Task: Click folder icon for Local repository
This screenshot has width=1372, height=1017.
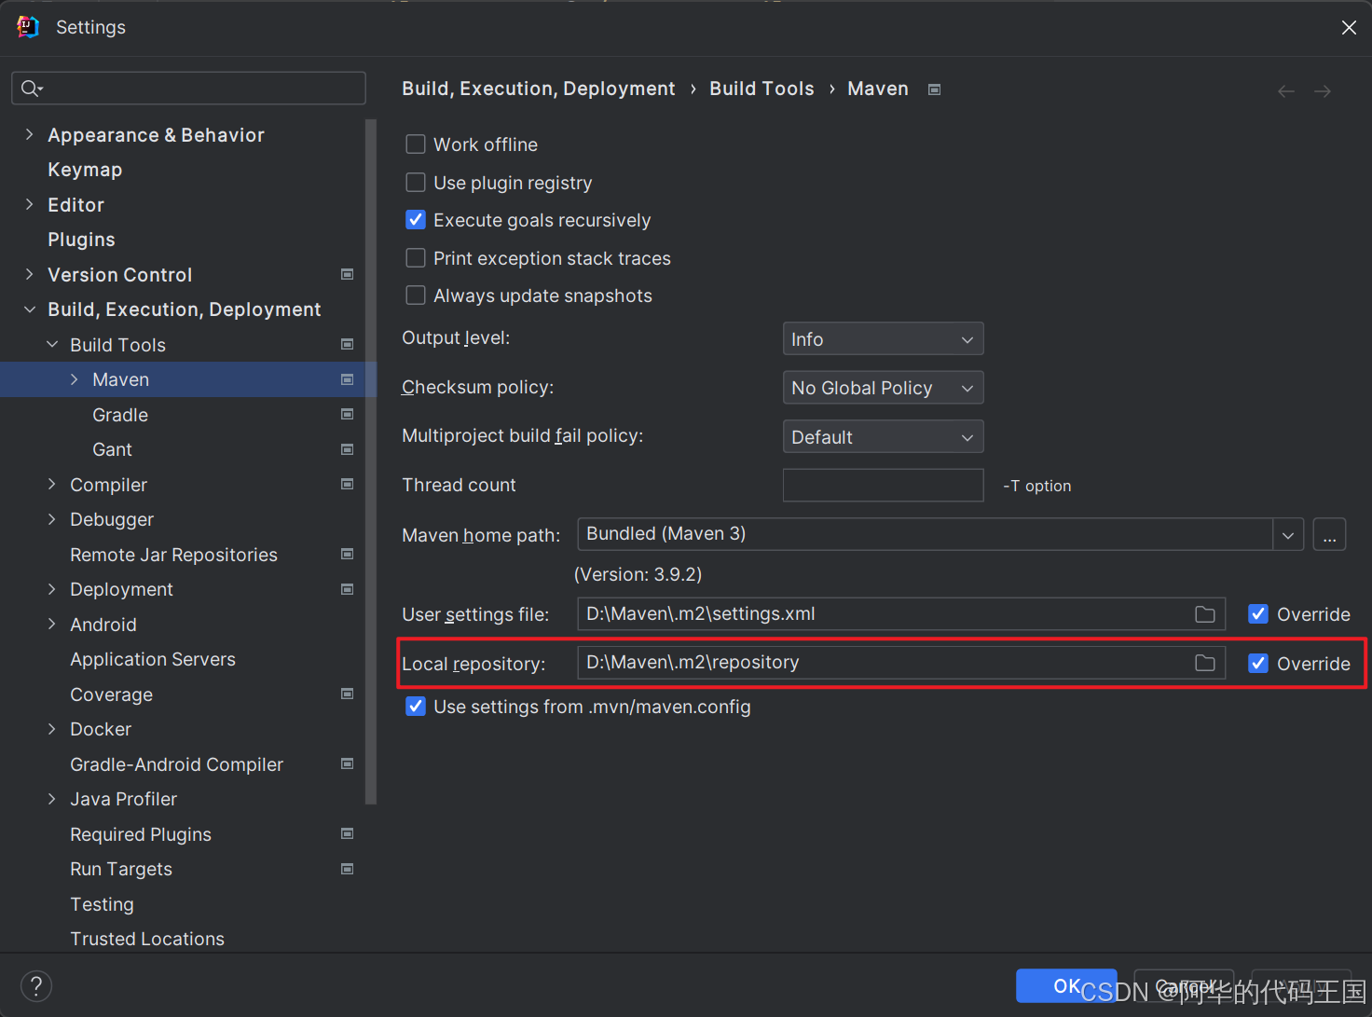Action: 1205,663
